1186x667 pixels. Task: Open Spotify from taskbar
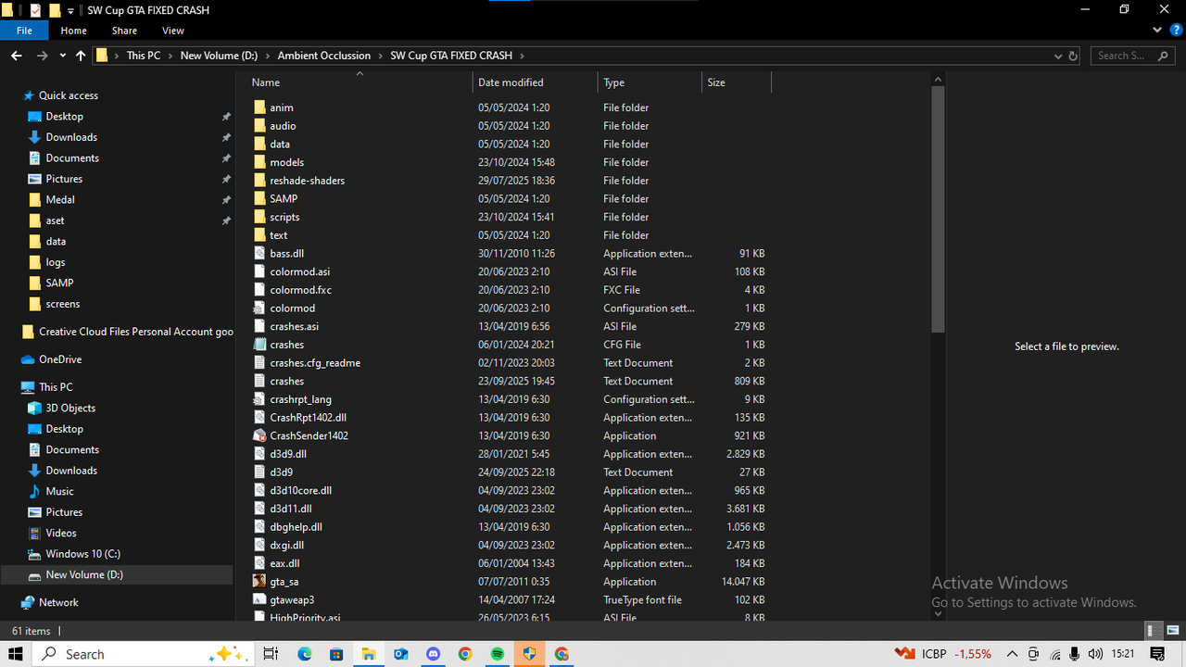498,654
